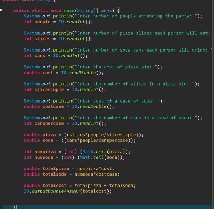Place cursor at closing brace on highlighted line

tap(15, 207)
